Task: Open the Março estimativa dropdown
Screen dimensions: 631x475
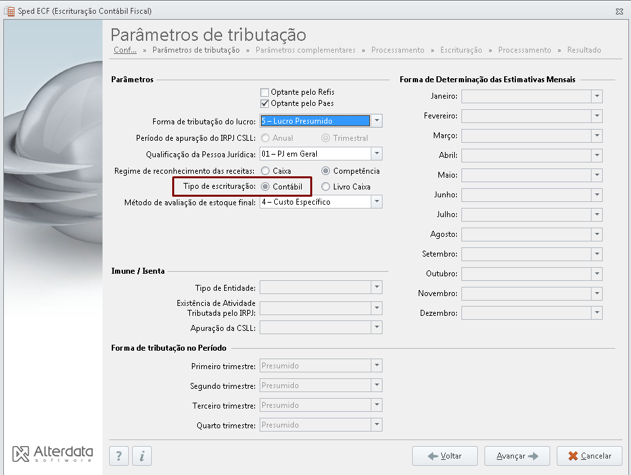Action: coord(597,136)
